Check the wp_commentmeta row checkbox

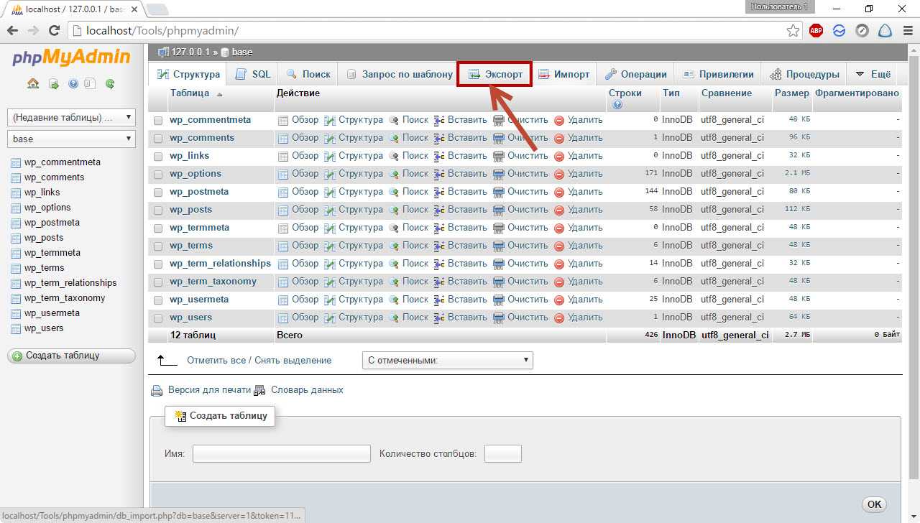(x=158, y=121)
